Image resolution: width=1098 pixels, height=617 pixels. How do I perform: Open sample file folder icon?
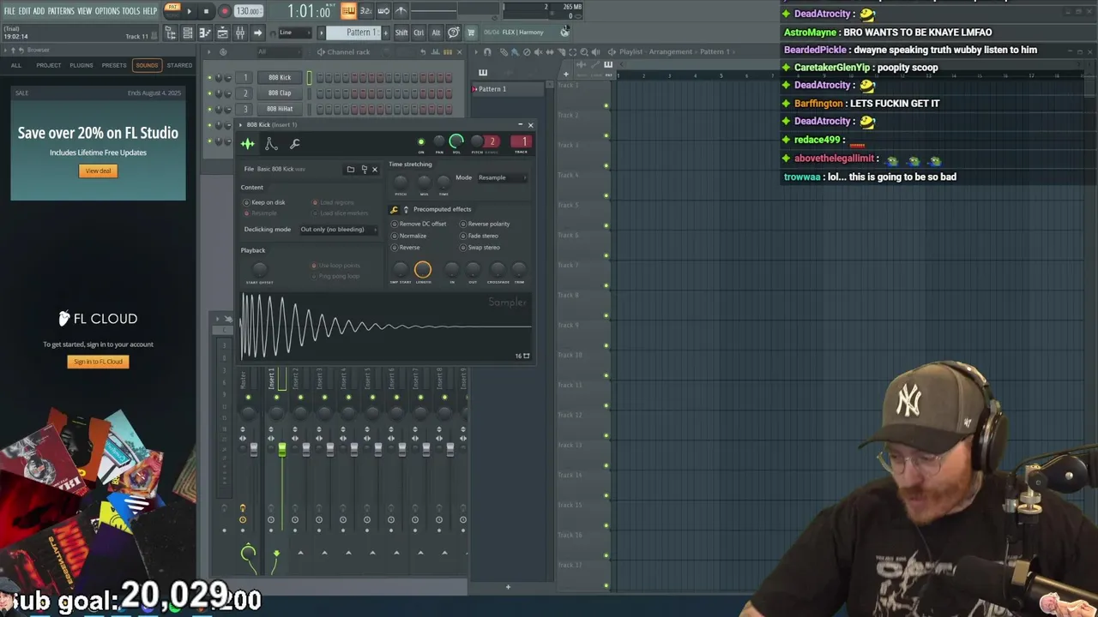(350, 170)
